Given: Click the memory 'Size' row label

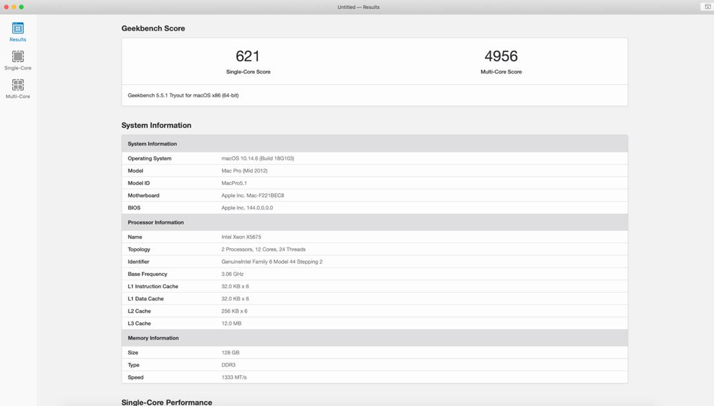Looking at the screenshot, I should click(133, 353).
